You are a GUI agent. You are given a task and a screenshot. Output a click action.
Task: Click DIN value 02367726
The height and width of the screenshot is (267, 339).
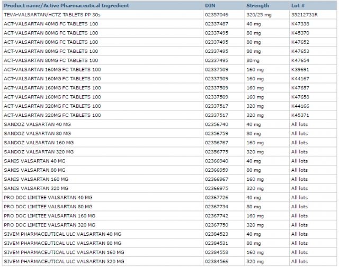coord(217,198)
